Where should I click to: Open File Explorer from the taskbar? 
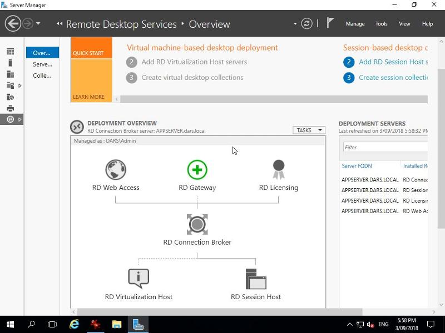[117, 324]
